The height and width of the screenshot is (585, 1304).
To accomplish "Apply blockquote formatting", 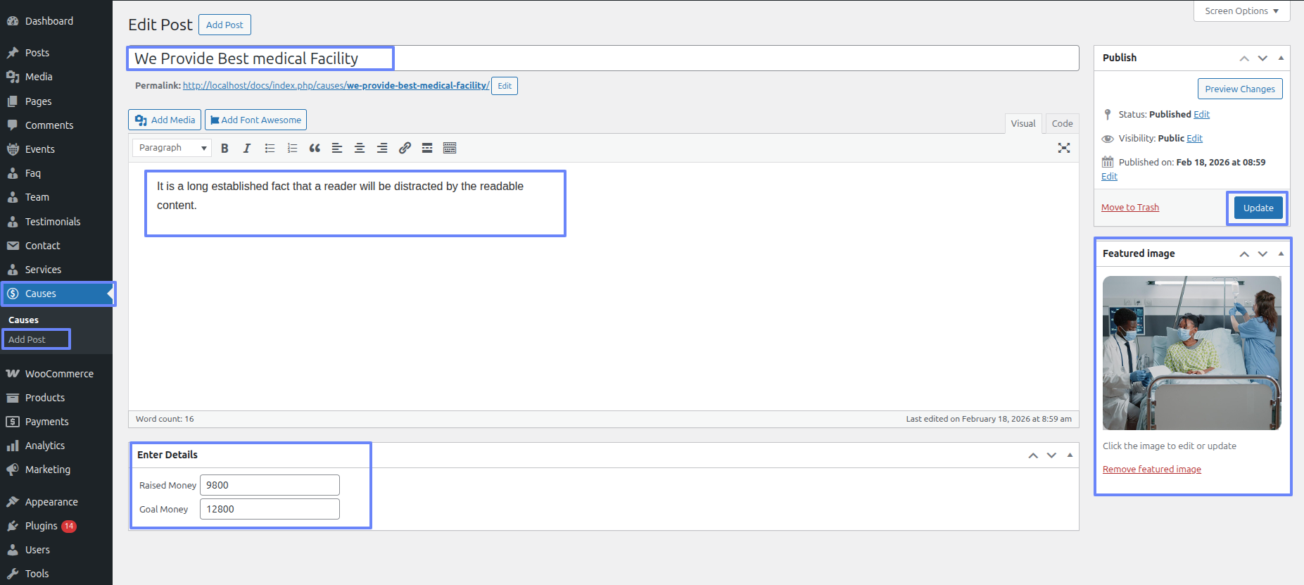I will pyautogui.click(x=315, y=148).
